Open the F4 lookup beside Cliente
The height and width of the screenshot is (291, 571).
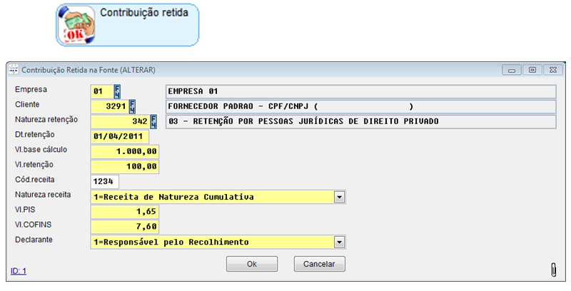coord(132,106)
